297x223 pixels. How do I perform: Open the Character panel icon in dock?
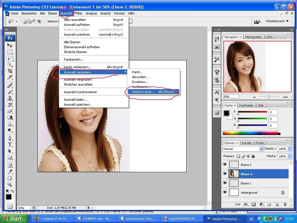(x=217, y=93)
